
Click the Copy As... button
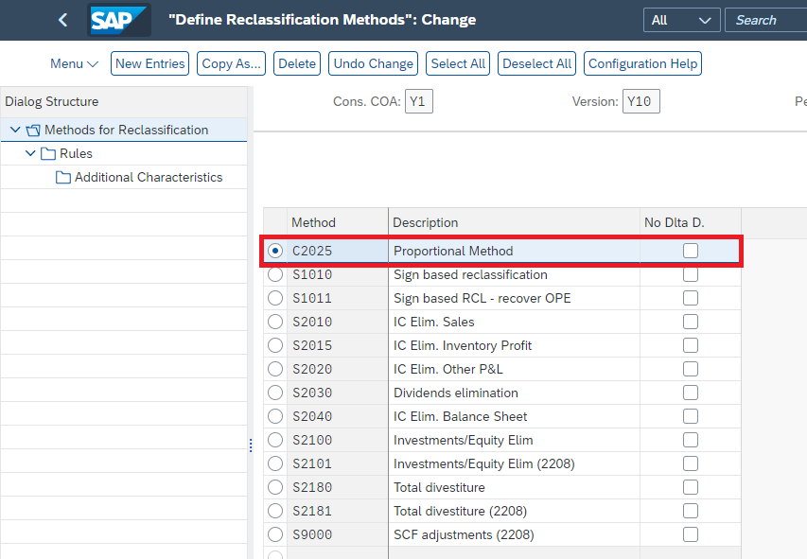pos(232,63)
